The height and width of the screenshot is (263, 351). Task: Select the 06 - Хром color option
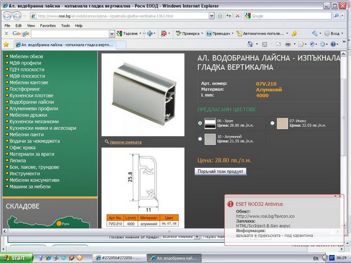tap(201, 123)
